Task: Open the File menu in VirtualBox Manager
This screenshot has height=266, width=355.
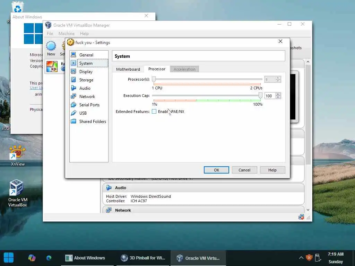Action: coord(50,34)
